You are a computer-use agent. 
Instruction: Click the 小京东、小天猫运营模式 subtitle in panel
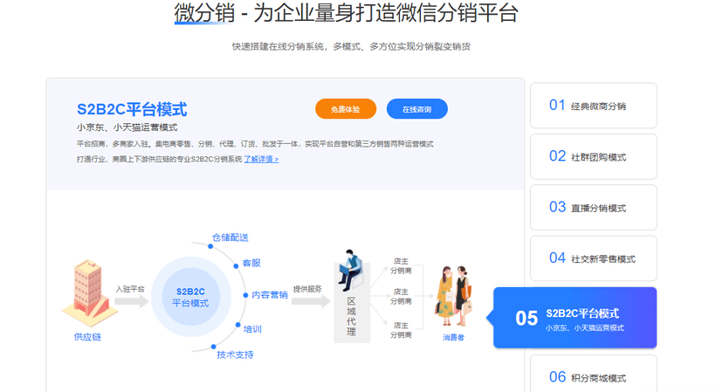click(x=127, y=127)
